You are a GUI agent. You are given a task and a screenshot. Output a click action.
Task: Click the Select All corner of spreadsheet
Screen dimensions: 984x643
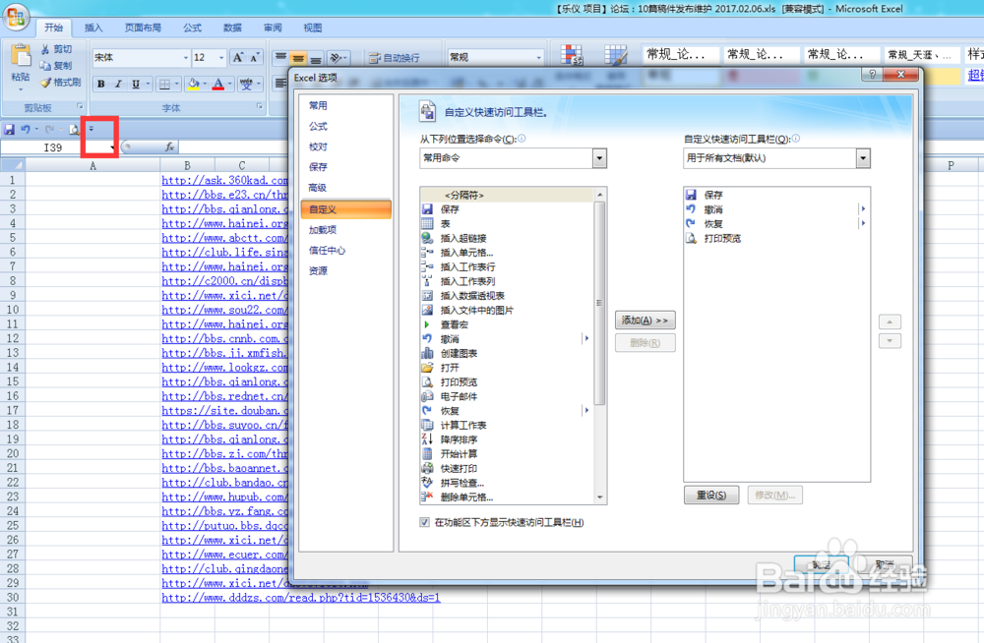(x=13, y=165)
